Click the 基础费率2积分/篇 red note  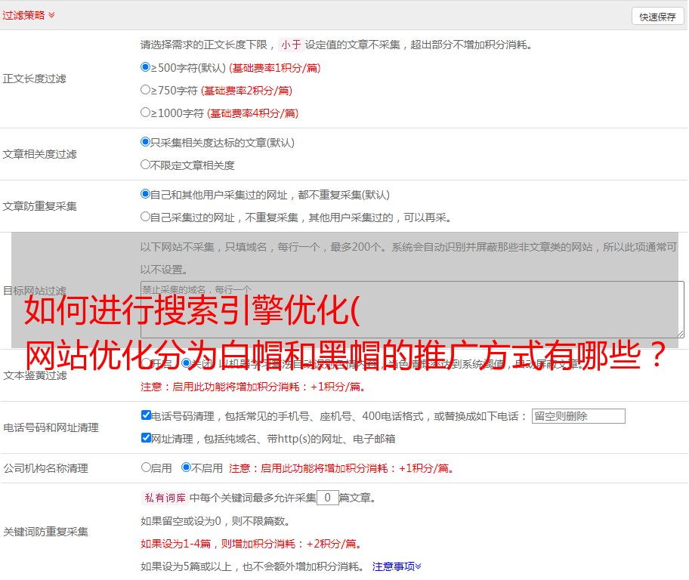click(x=246, y=91)
